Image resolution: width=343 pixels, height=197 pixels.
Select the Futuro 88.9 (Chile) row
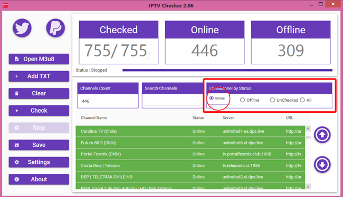point(190,143)
